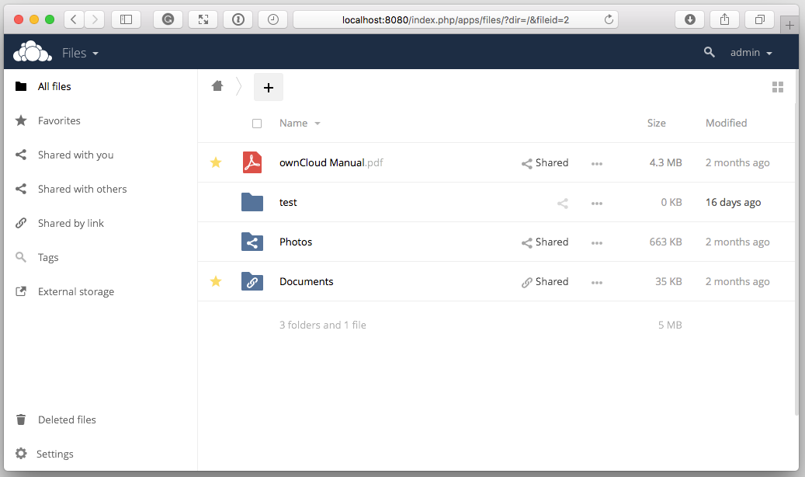Click the fullscreen arrows extension icon
805x477 pixels.
click(x=203, y=19)
